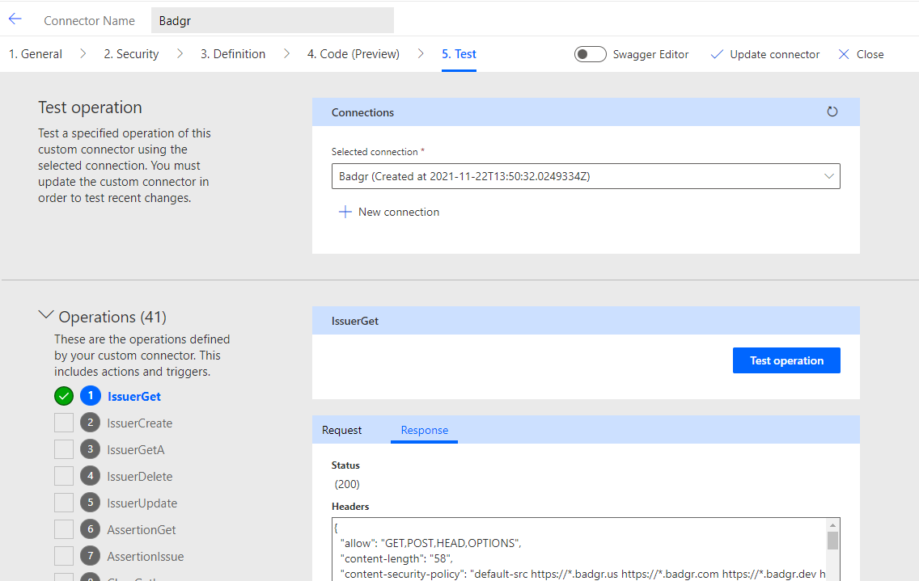Switch to the Response tab
The height and width of the screenshot is (581, 919).
tap(425, 430)
